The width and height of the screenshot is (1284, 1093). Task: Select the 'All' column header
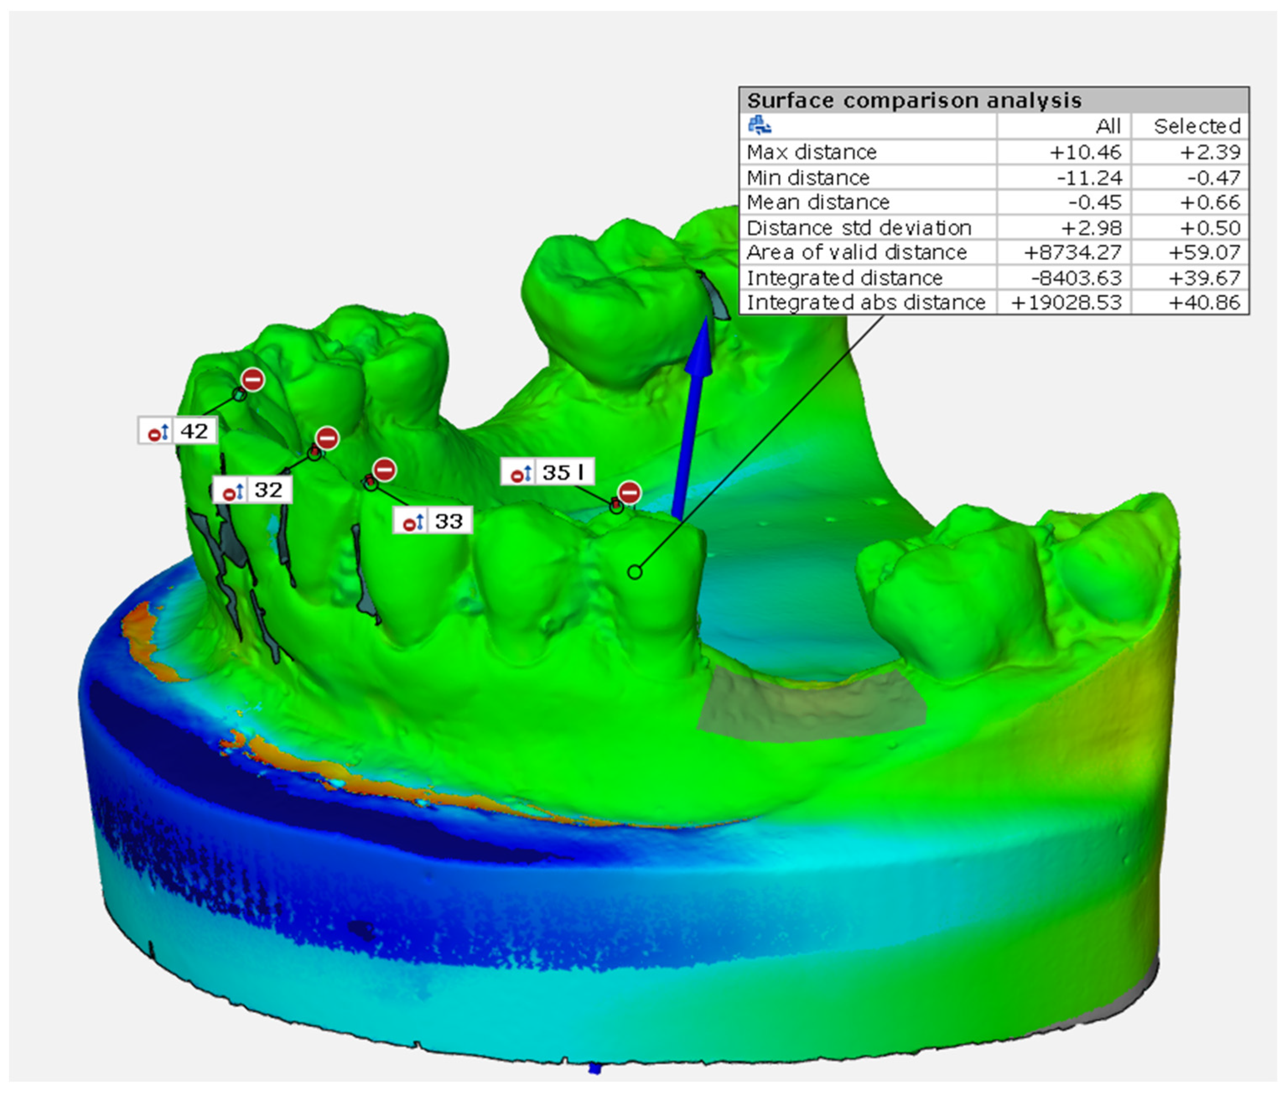(1108, 126)
